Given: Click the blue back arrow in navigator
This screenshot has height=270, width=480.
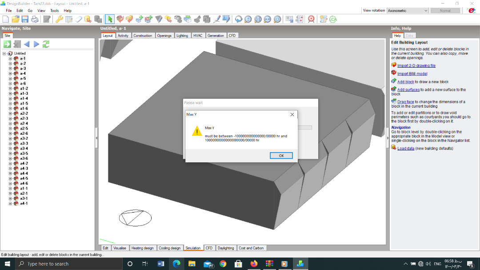Looking at the screenshot, I should coord(27,44).
